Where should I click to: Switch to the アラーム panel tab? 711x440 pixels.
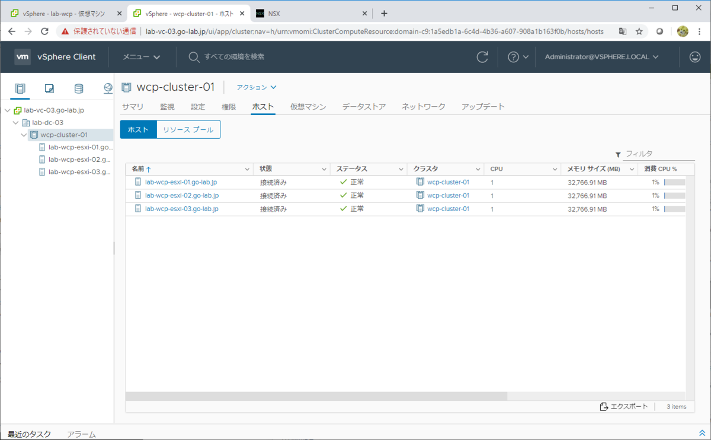tap(81, 434)
